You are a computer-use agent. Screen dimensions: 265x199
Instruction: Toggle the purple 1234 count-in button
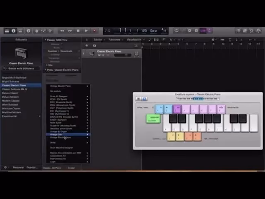click(203, 31)
